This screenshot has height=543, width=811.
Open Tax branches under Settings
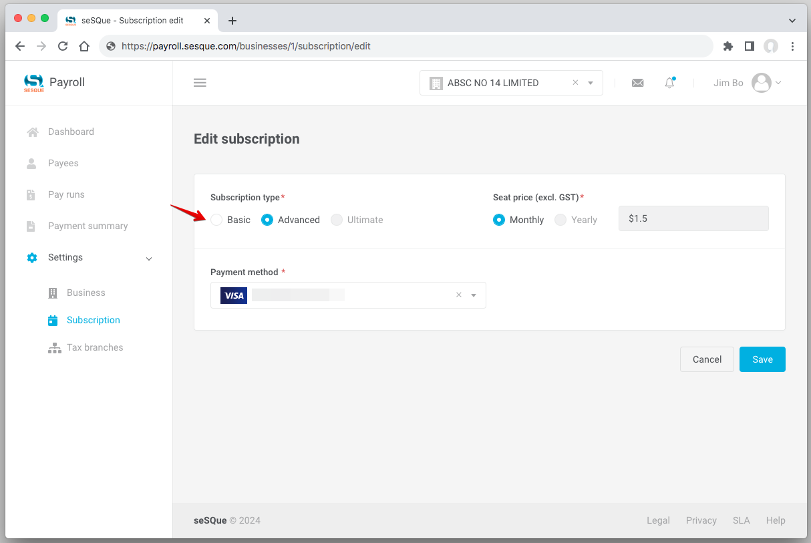click(95, 347)
